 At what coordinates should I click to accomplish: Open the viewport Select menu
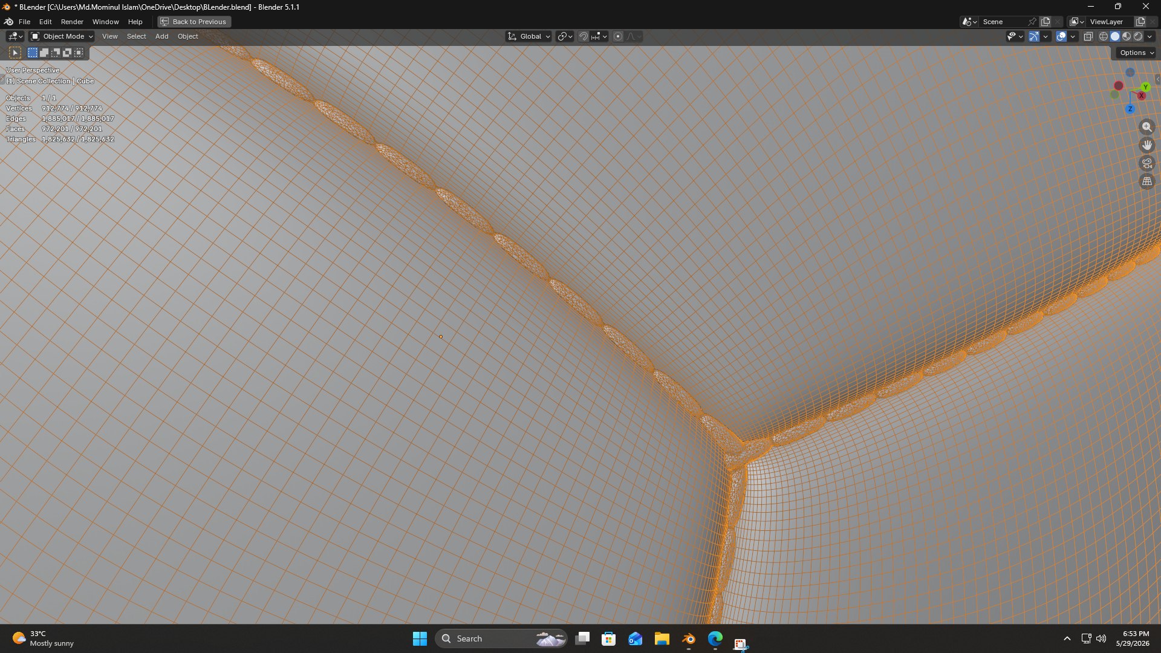(x=136, y=36)
